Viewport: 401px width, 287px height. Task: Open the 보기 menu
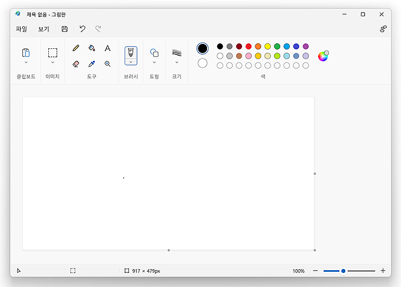43,29
